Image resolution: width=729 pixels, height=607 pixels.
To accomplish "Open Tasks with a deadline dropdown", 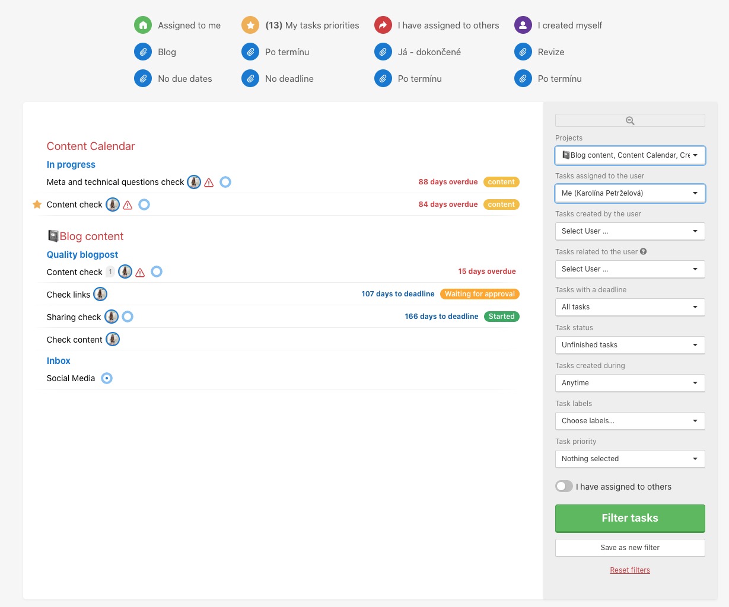I will tap(630, 307).
